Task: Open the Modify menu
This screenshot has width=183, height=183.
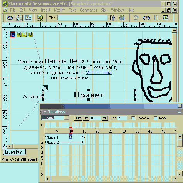Action: 59,10
